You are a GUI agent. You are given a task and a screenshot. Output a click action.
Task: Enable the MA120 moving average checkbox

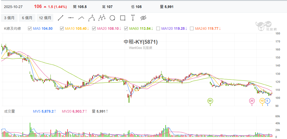158,28
